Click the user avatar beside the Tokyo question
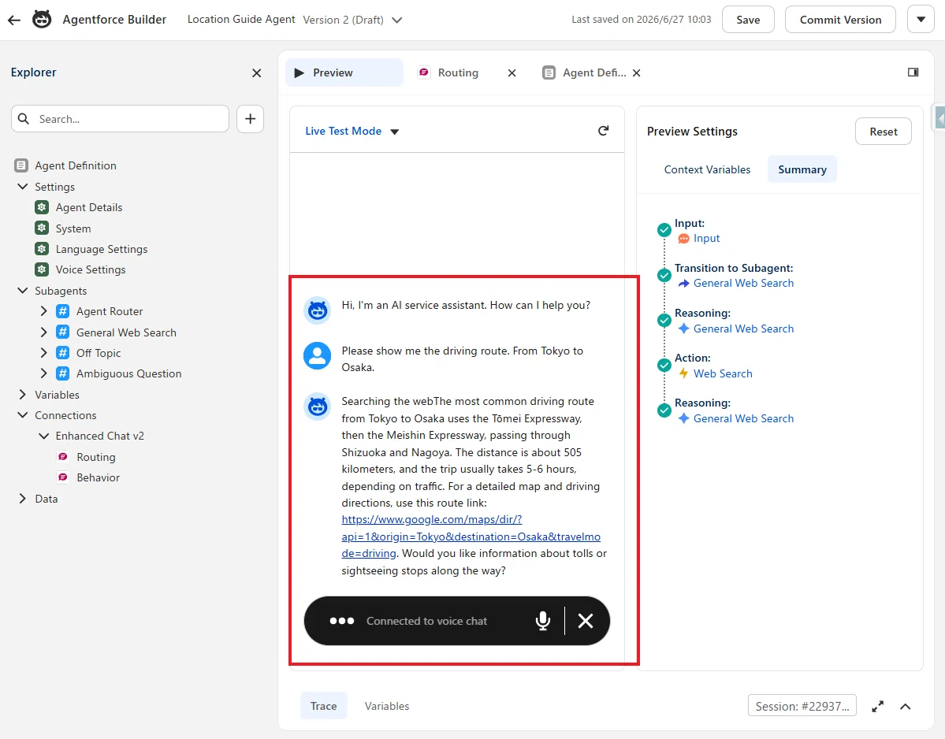The height and width of the screenshot is (739, 945). [317, 355]
